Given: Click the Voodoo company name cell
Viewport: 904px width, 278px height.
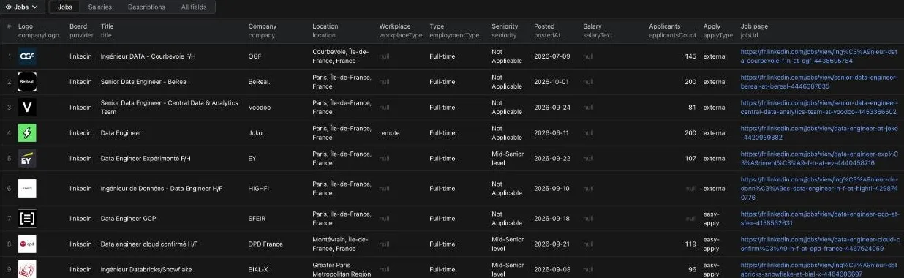Looking at the screenshot, I should (x=259, y=108).
